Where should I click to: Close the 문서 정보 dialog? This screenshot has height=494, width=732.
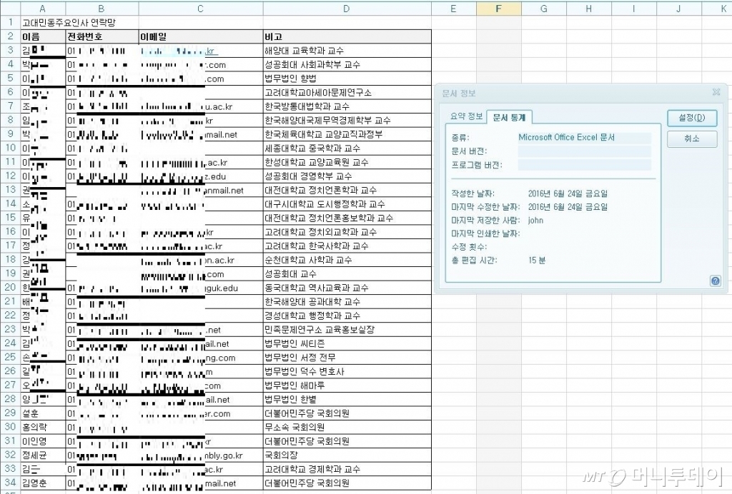point(716,91)
